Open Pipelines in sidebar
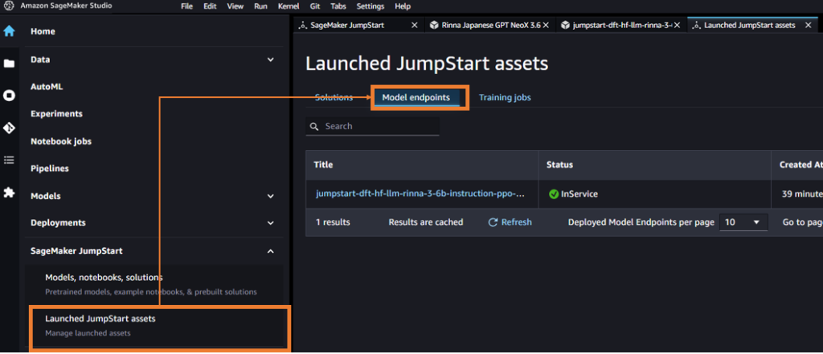 click(50, 169)
